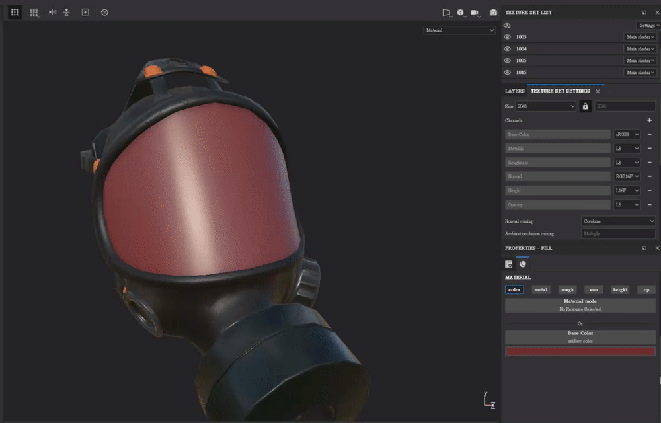Add a channel with the plus icon
The width and height of the screenshot is (661, 423).
649,120
